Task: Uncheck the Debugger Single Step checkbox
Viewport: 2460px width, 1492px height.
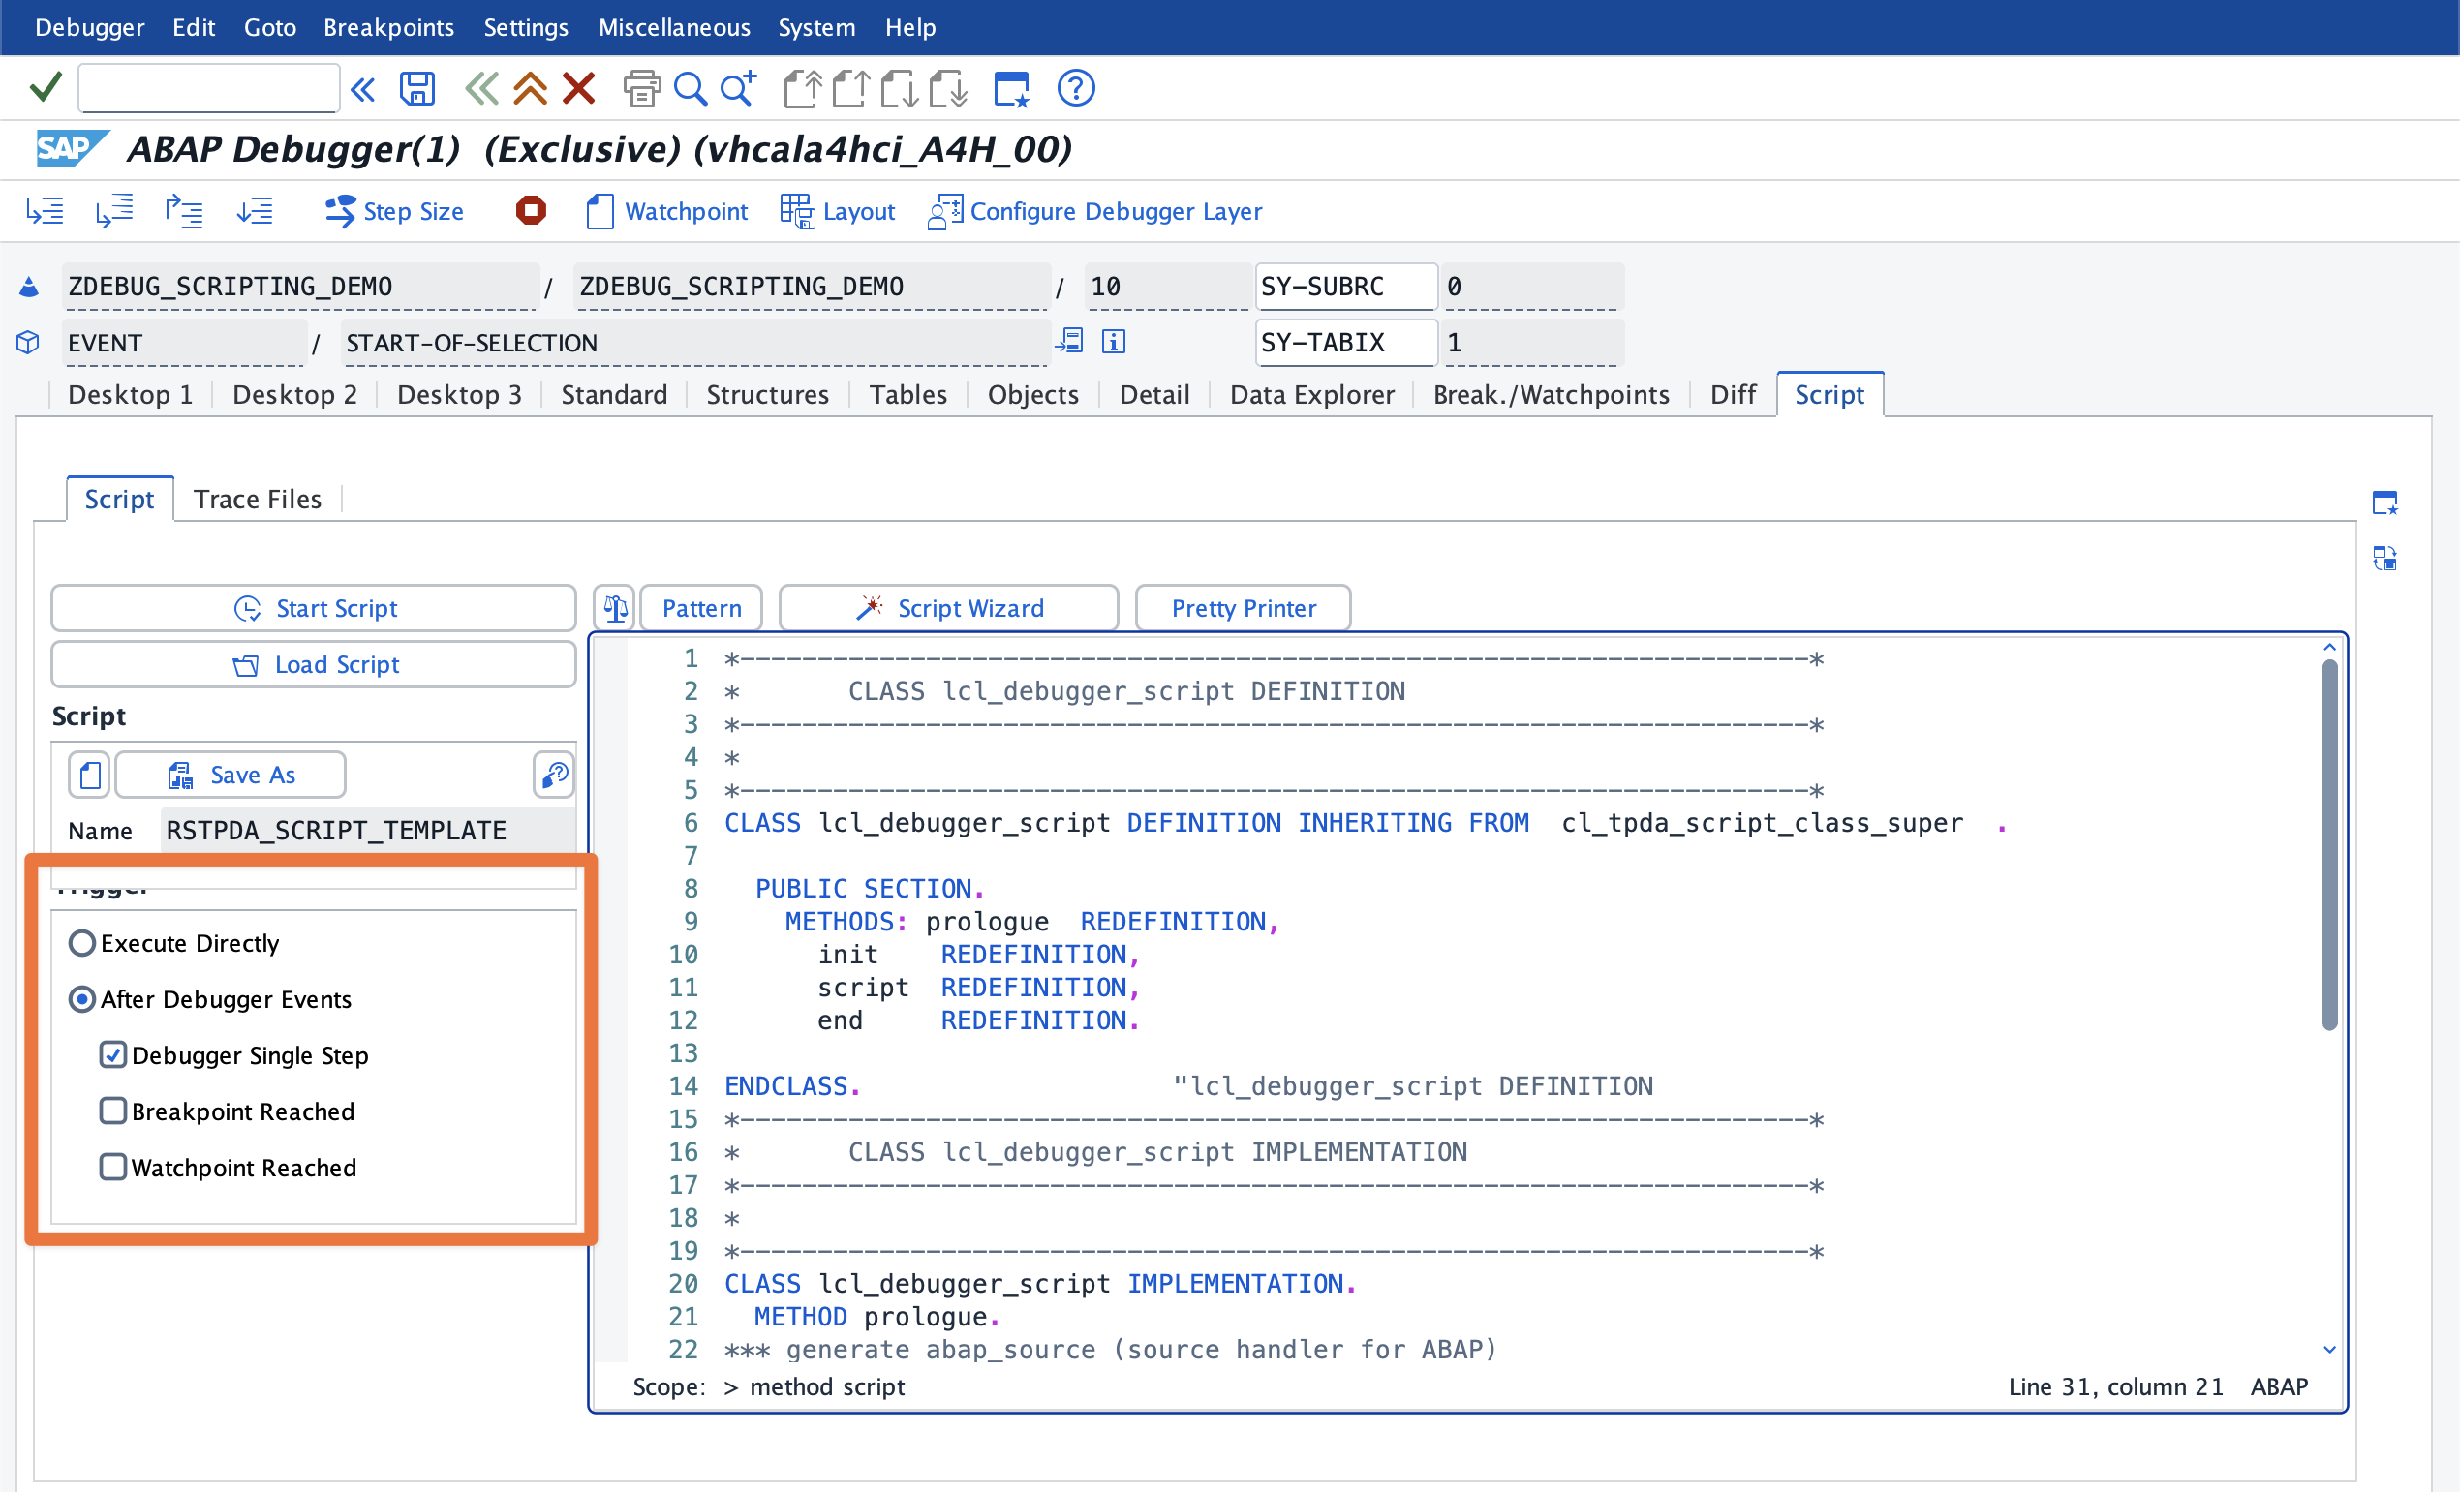Action: tap(112, 1055)
